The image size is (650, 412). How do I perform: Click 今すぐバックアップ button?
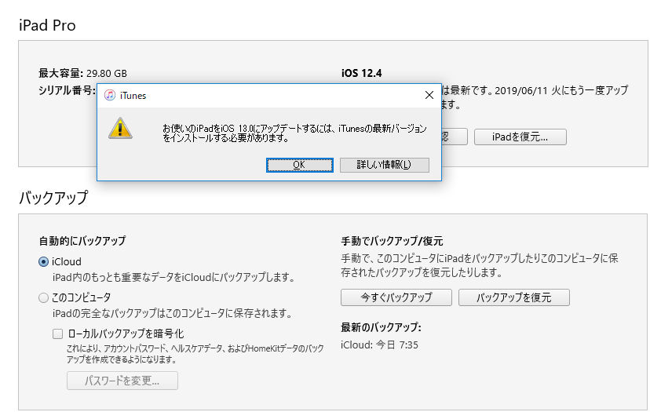(396, 297)
